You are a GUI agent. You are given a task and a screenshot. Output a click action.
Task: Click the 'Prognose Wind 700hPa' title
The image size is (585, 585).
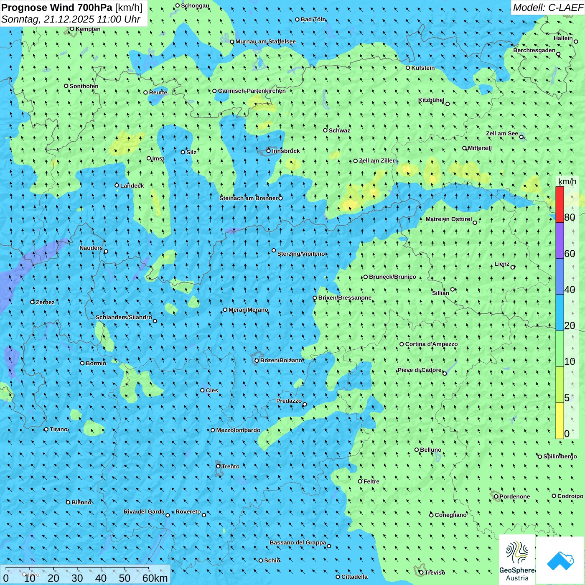[56, 8]
